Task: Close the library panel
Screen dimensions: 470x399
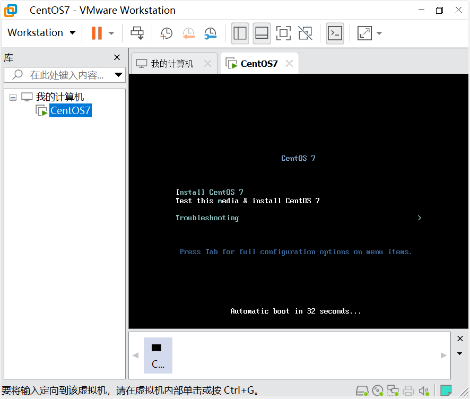Action: click(117, 57)
